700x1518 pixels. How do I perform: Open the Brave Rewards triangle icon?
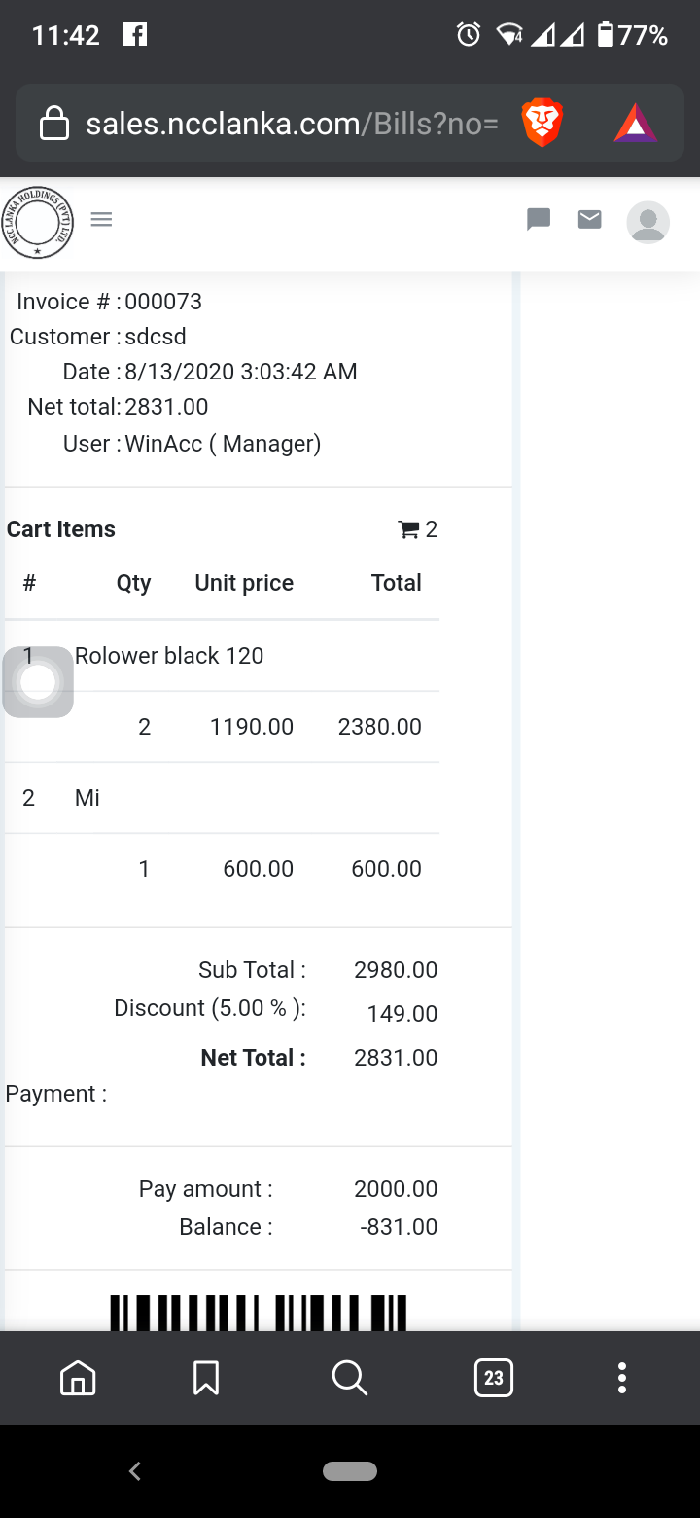635,124
